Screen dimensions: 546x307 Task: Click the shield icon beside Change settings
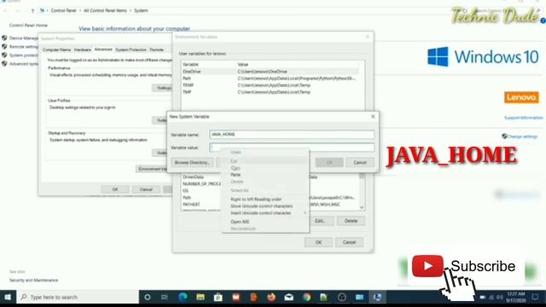504,136
